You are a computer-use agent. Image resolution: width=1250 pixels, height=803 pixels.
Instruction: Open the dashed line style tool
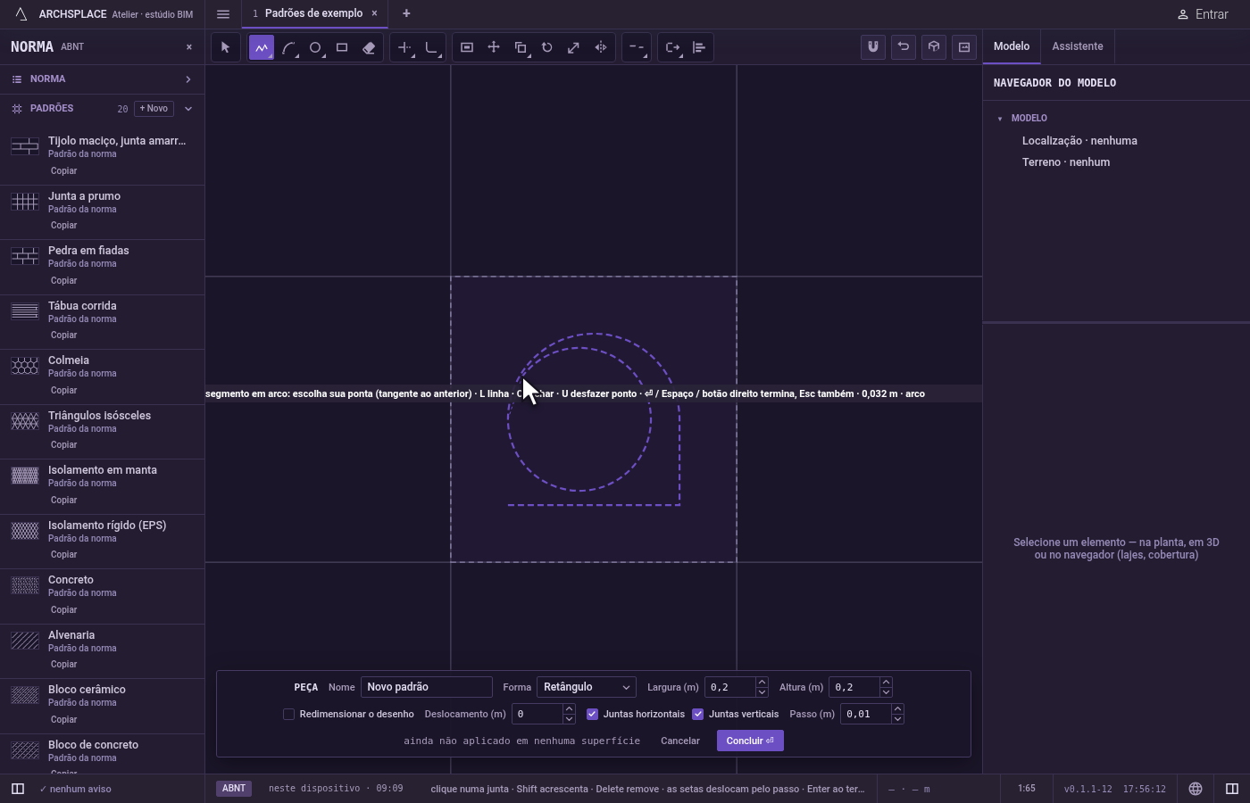point(636,47)
